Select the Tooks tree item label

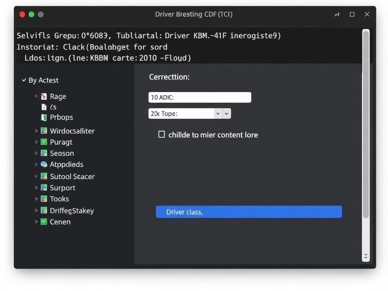[59, 199]
